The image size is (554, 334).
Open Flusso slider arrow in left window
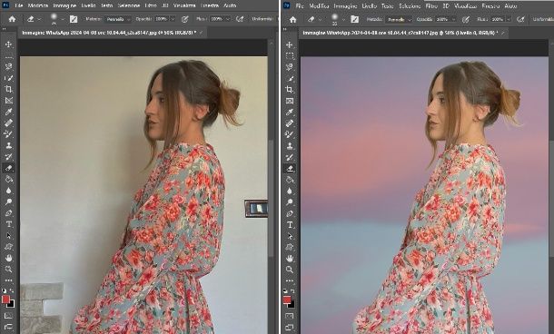[228, 19]
